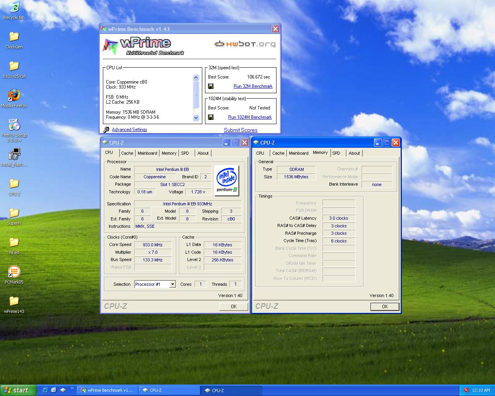Image resolution: width=495 pixels, height=396 pixels.
Task: Minimize the right CPU-Z Memory window
Action: (378, 143)
